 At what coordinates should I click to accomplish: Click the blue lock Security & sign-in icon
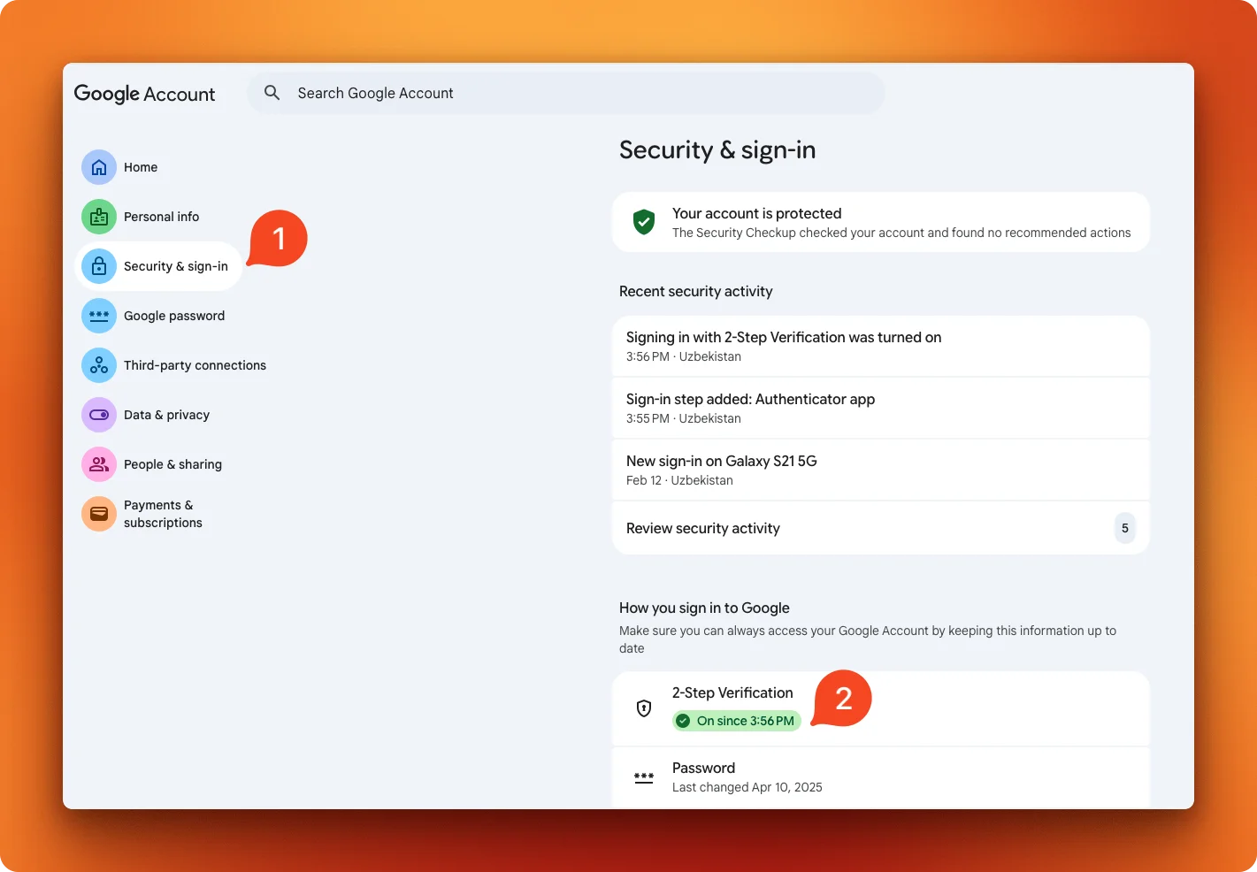coord(98,265)
